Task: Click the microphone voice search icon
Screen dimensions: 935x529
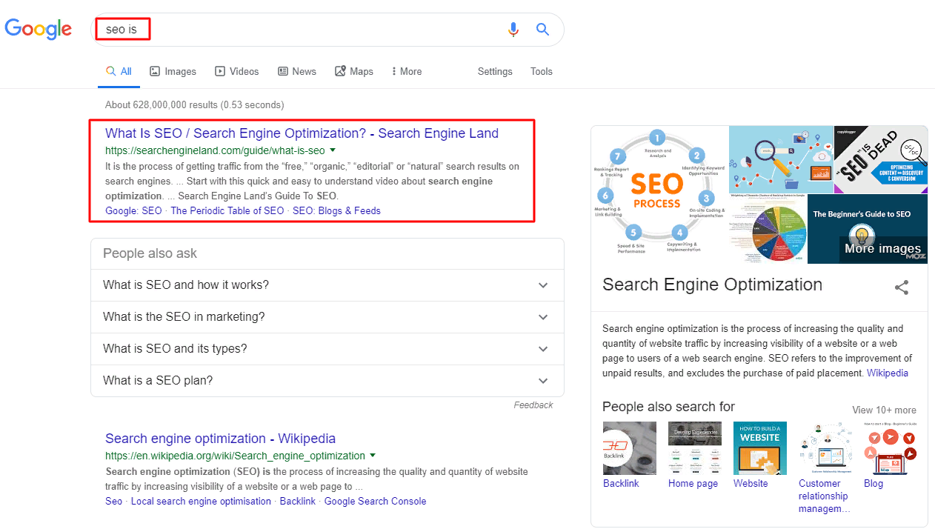Action: pyautogui.click(x=513, y=30)
